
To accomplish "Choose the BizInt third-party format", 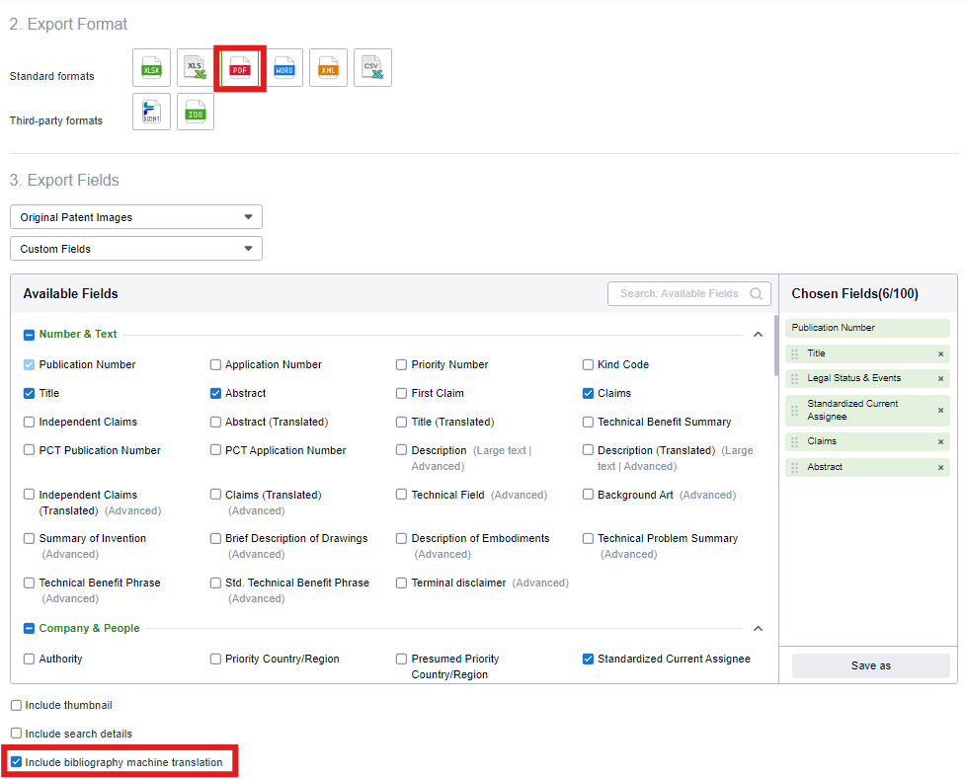I will coord(151,112).
